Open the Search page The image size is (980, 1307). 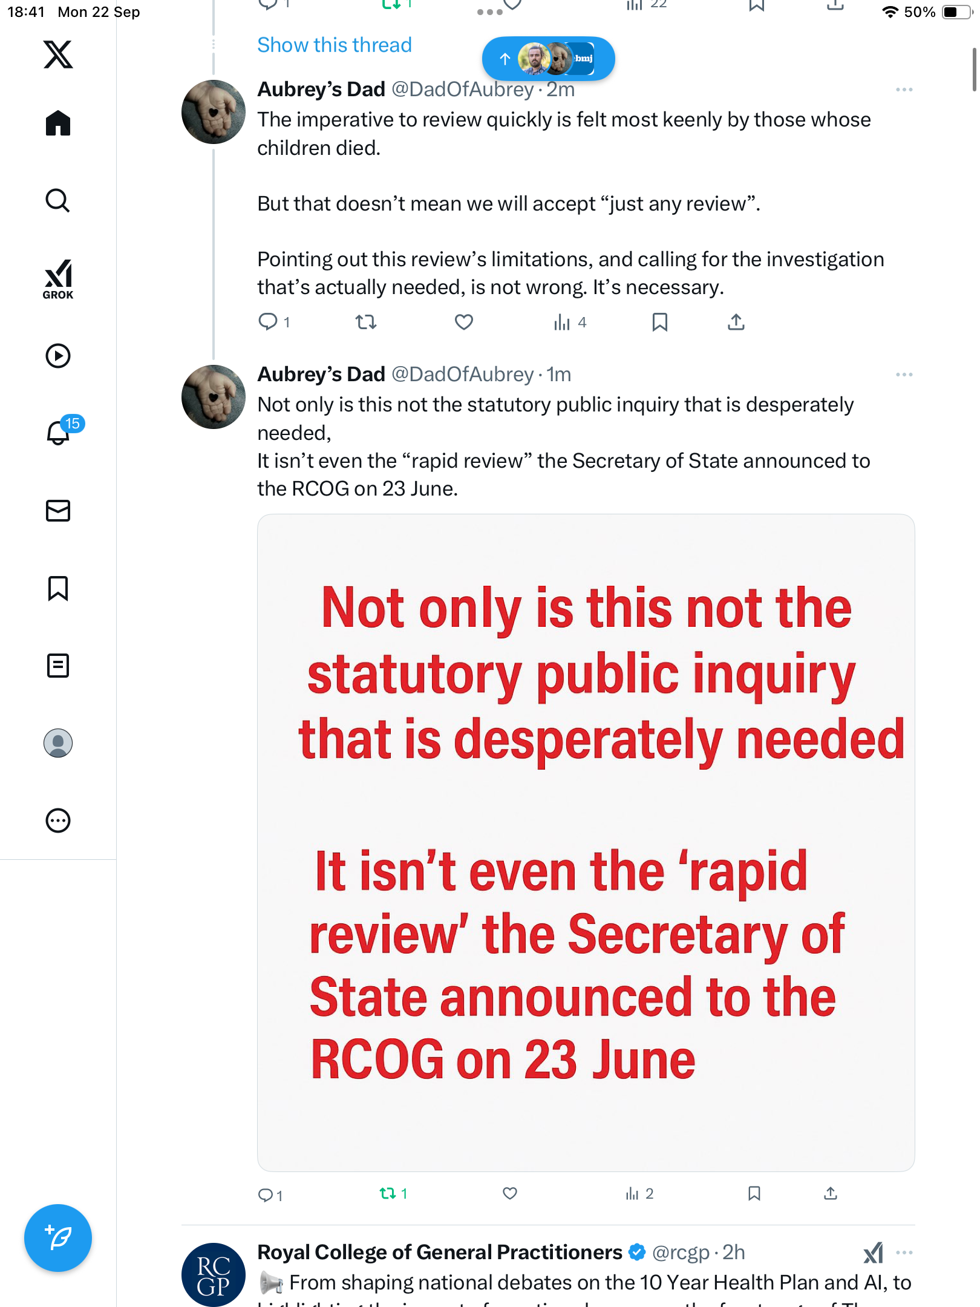pos(58,200)
